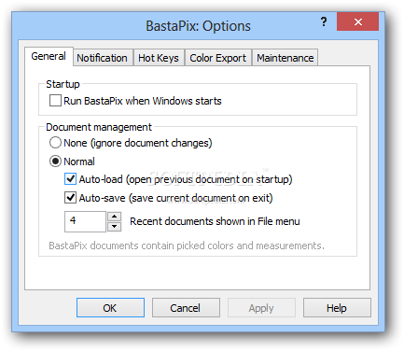Open the Hot Keys tab
Screen dimensions: 404x351
coord(159,58)
